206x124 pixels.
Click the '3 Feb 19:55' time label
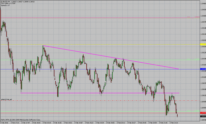110,123
